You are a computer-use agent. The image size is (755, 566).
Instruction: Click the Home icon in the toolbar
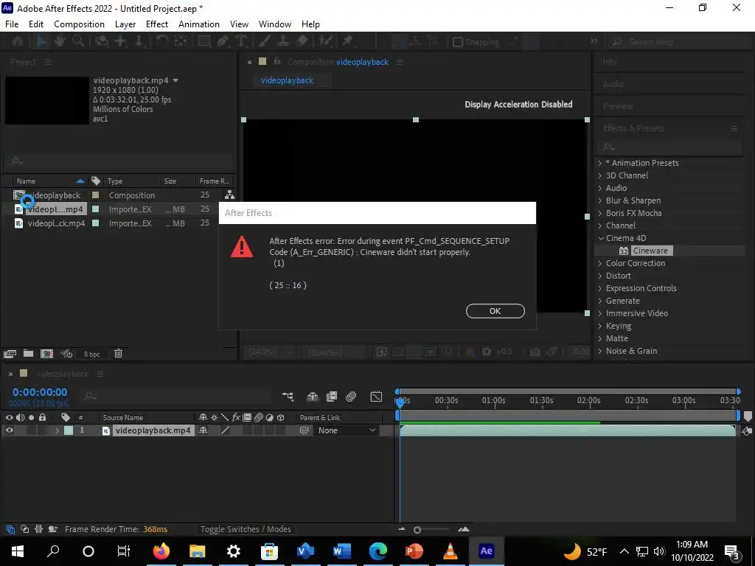(x=18, y=41)
